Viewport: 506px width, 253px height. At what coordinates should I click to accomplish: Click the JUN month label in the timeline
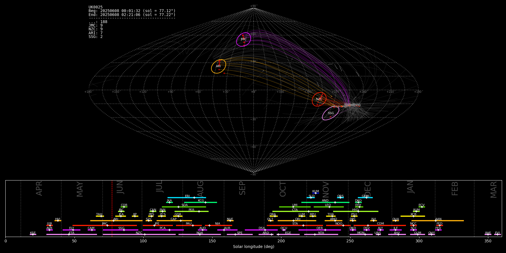point(120,188)
